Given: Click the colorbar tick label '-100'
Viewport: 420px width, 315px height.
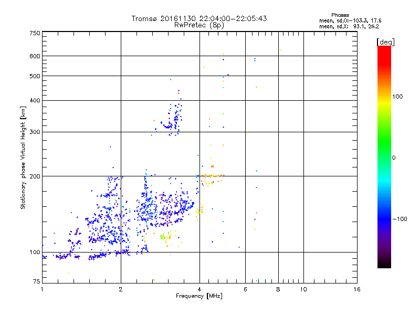Looking at the screenshot, I should click(400, 219).
